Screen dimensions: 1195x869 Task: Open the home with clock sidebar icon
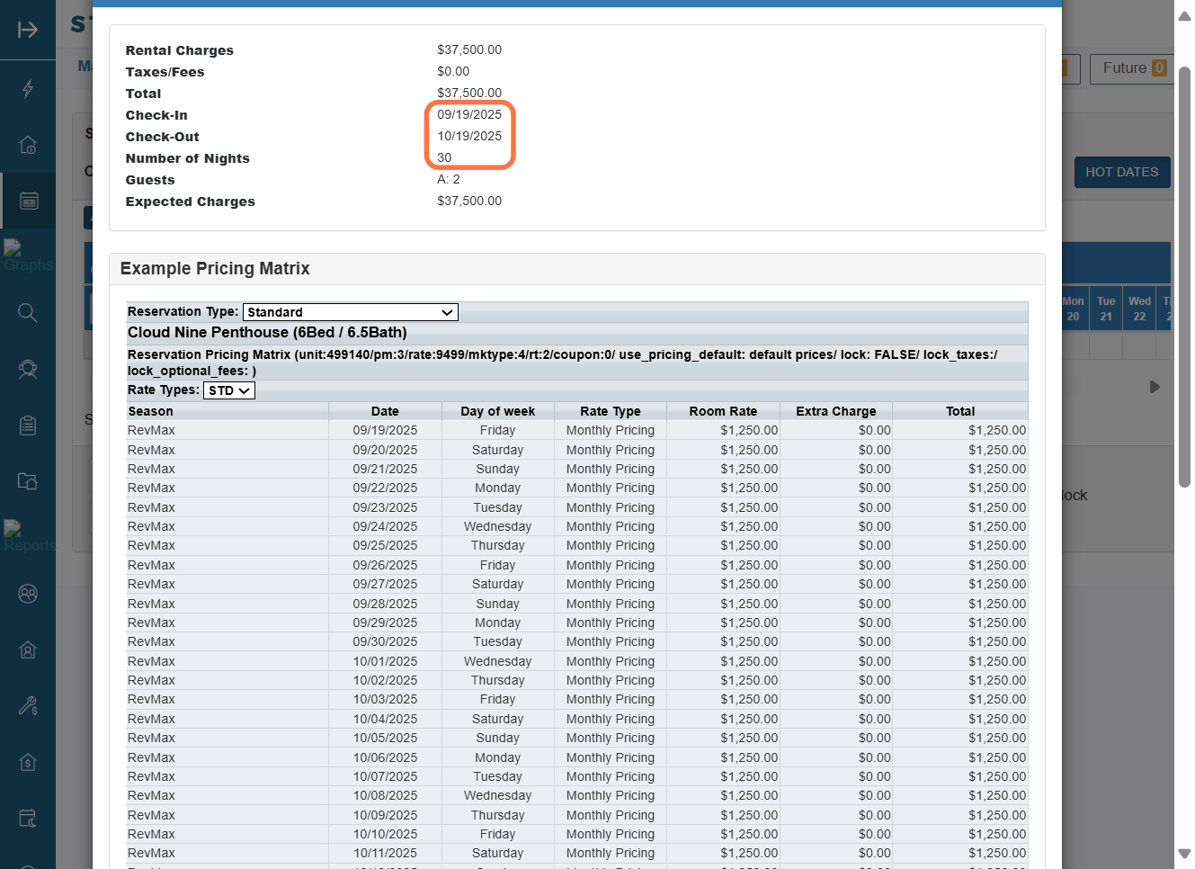pyautogui.click(x=28, y=144)
